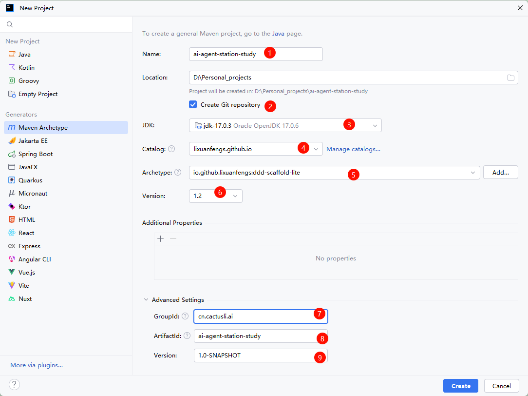
Task: Select the Kotlin project icon
Action: tap(12, 68)
